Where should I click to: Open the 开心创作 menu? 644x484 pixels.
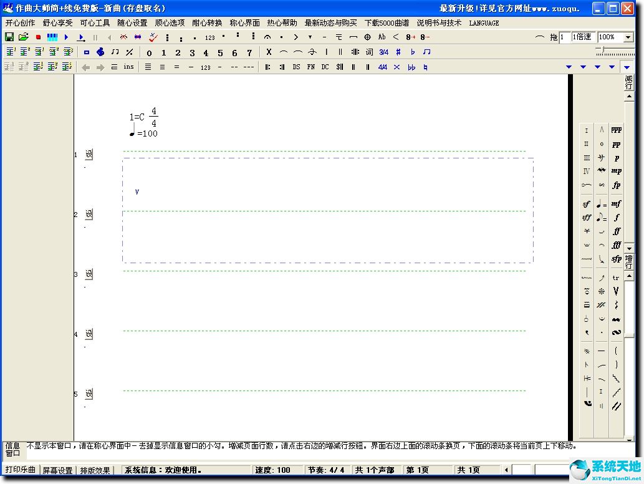pos(20,23)
